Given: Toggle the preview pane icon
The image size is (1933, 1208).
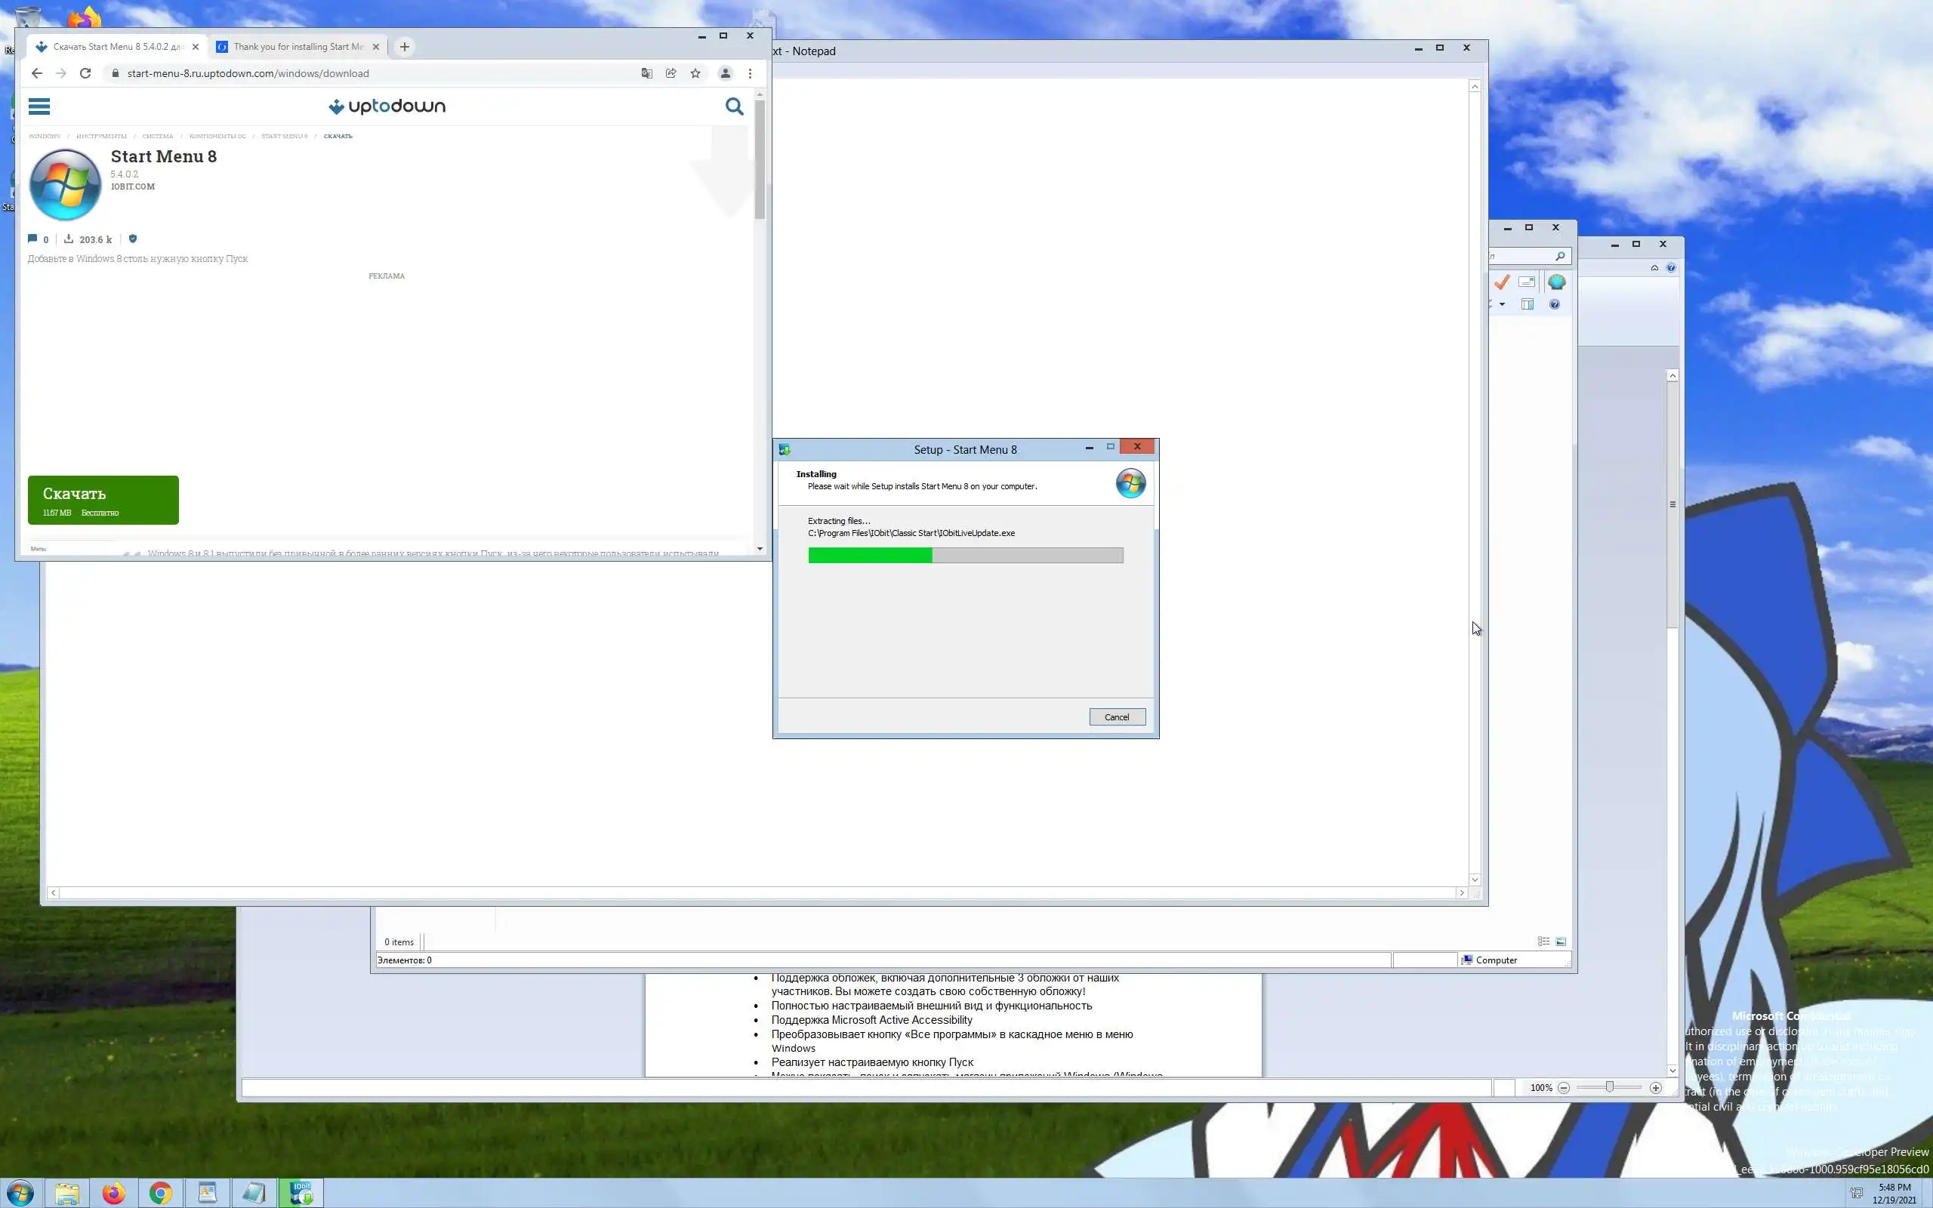Looking at the screenshot, I should [1528, 304].
